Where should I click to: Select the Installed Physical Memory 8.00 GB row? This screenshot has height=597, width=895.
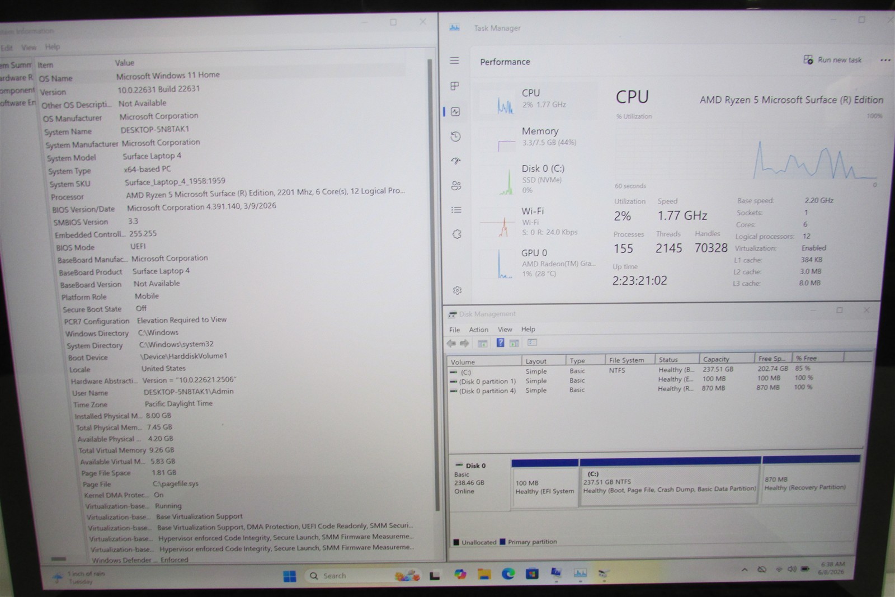[x=123, y=416]
